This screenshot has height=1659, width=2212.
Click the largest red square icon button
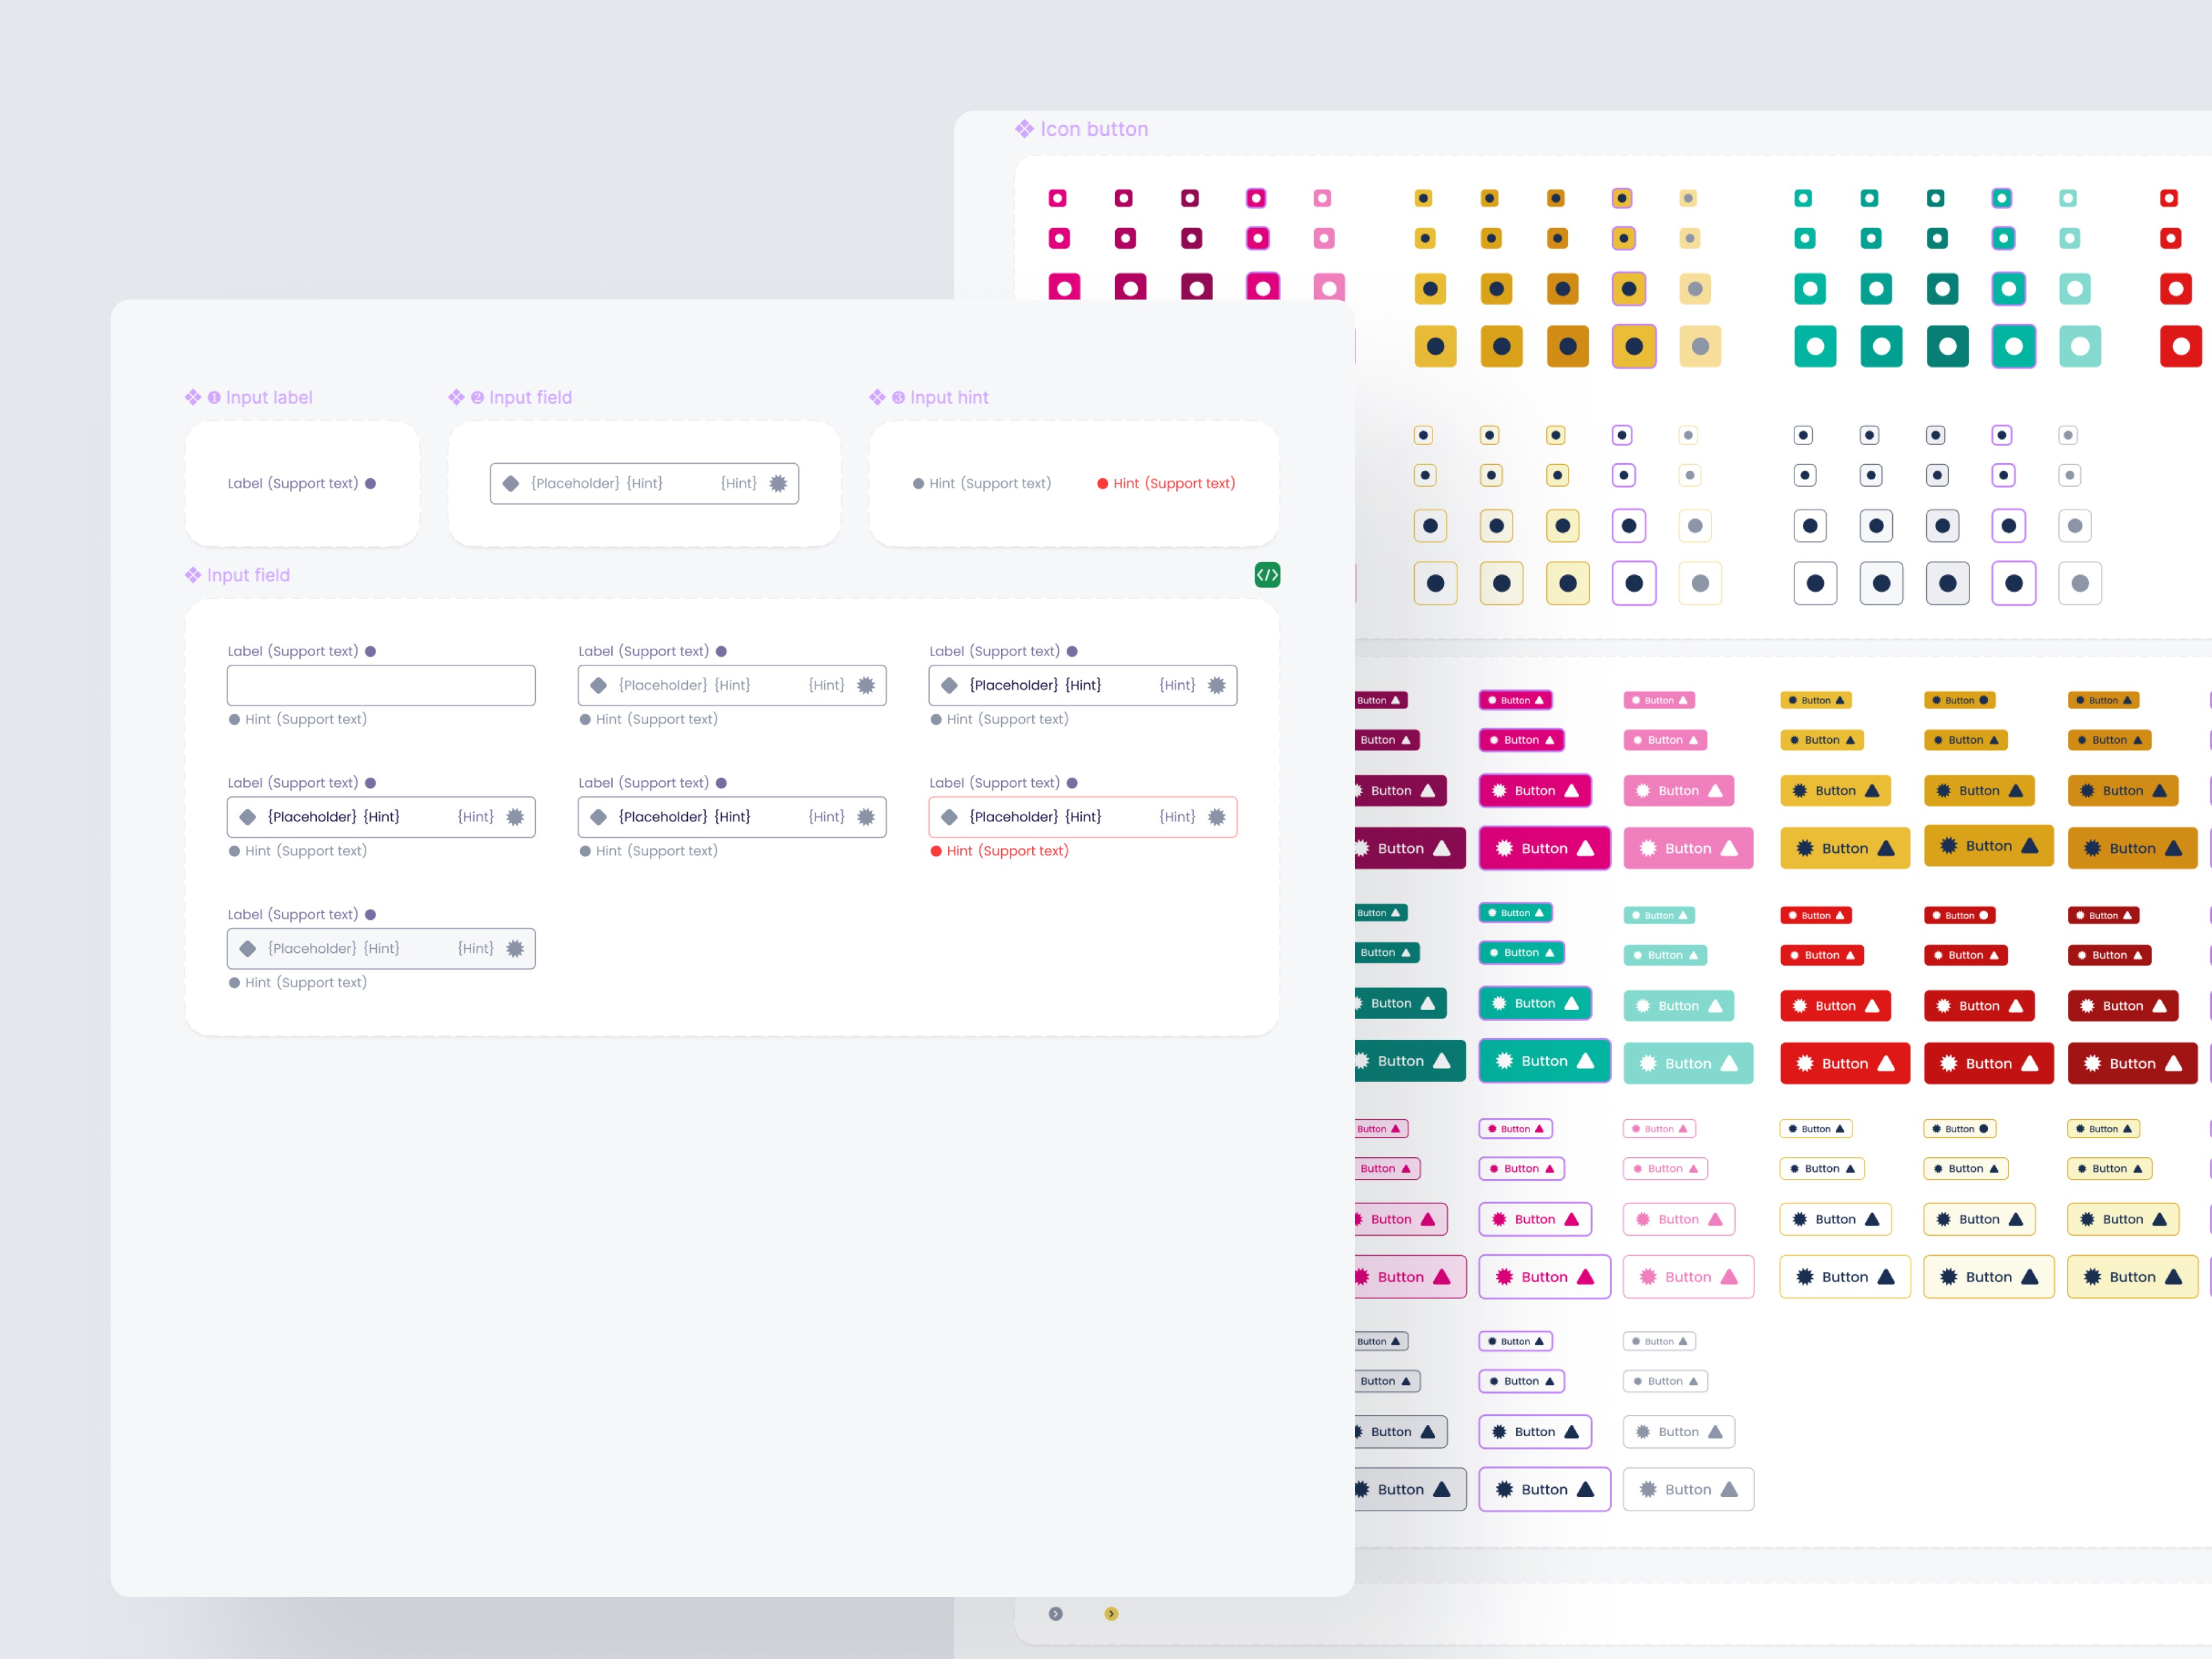[x=2180, y=347]
